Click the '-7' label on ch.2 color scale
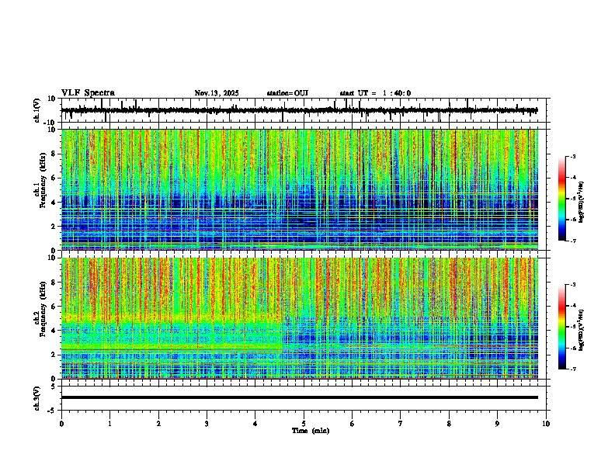This screenshot has height=475, width=615. point(573,369)
